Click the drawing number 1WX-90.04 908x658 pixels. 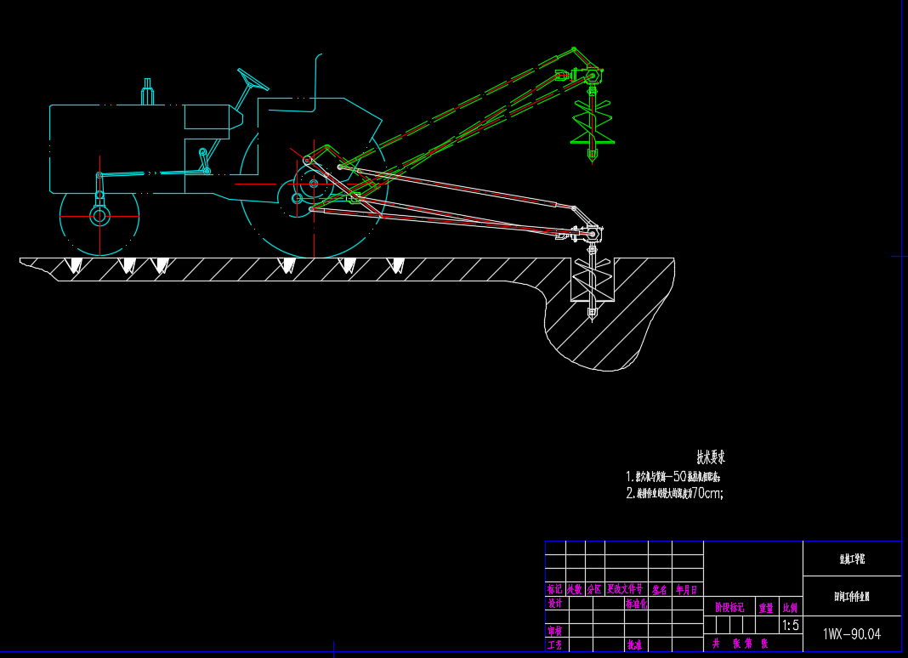(851, 633)
